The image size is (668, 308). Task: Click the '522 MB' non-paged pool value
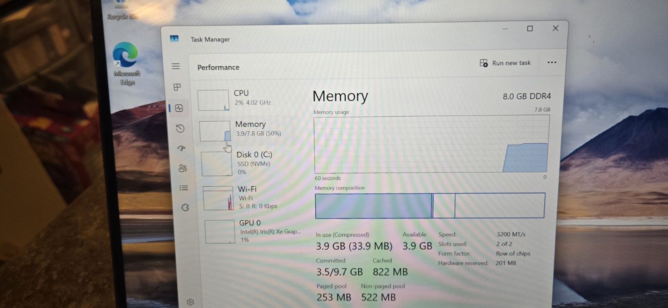pos(378,298)
